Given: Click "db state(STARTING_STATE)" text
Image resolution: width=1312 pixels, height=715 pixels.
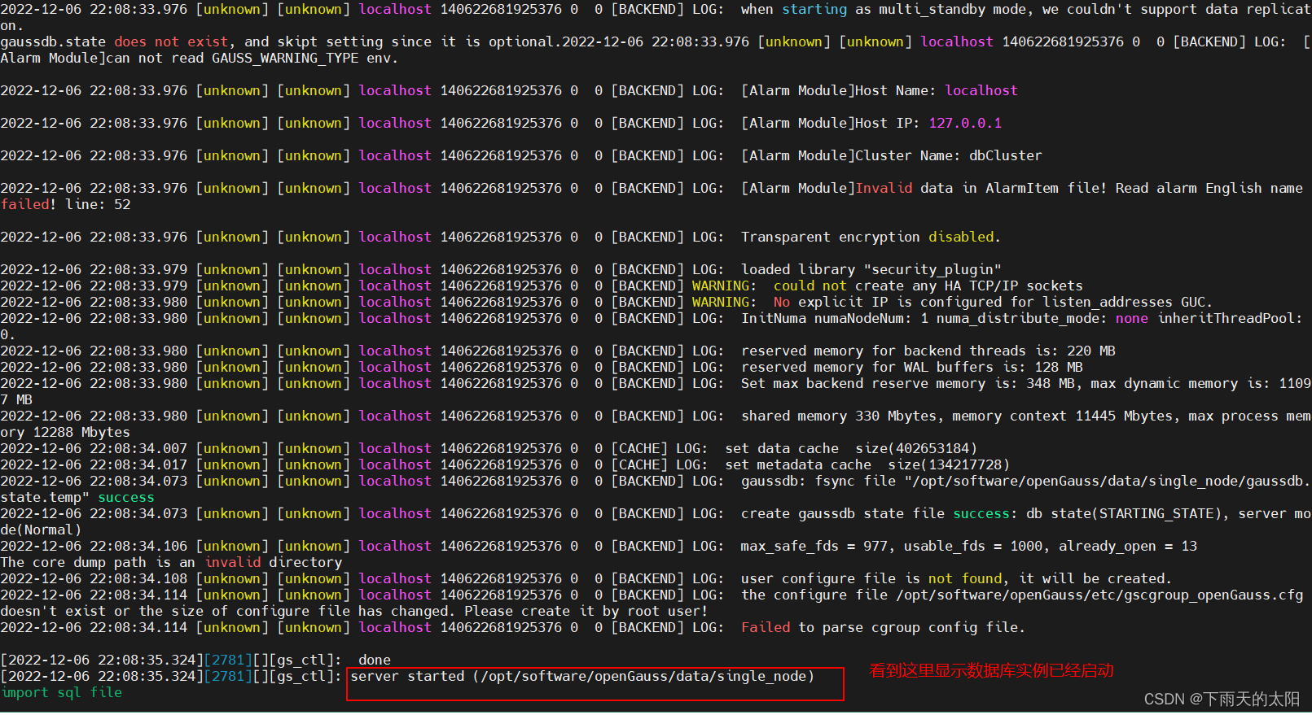Looking at the screenshot, I should pos(1124,514).
